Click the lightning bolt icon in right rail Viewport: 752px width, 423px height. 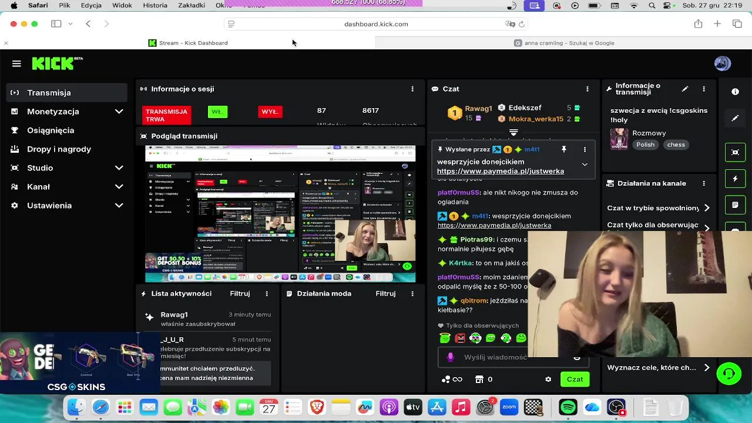tap(735, 179)
